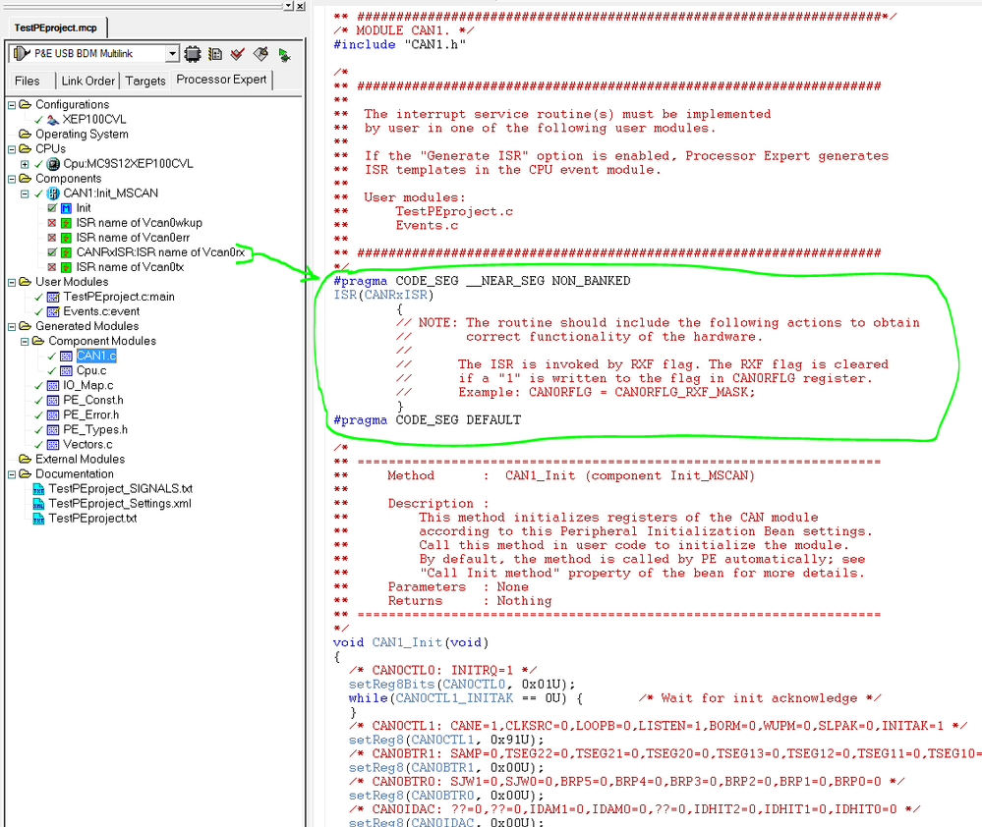
Task: Click the blue M method icon for Init
Action: click(66, 208)
